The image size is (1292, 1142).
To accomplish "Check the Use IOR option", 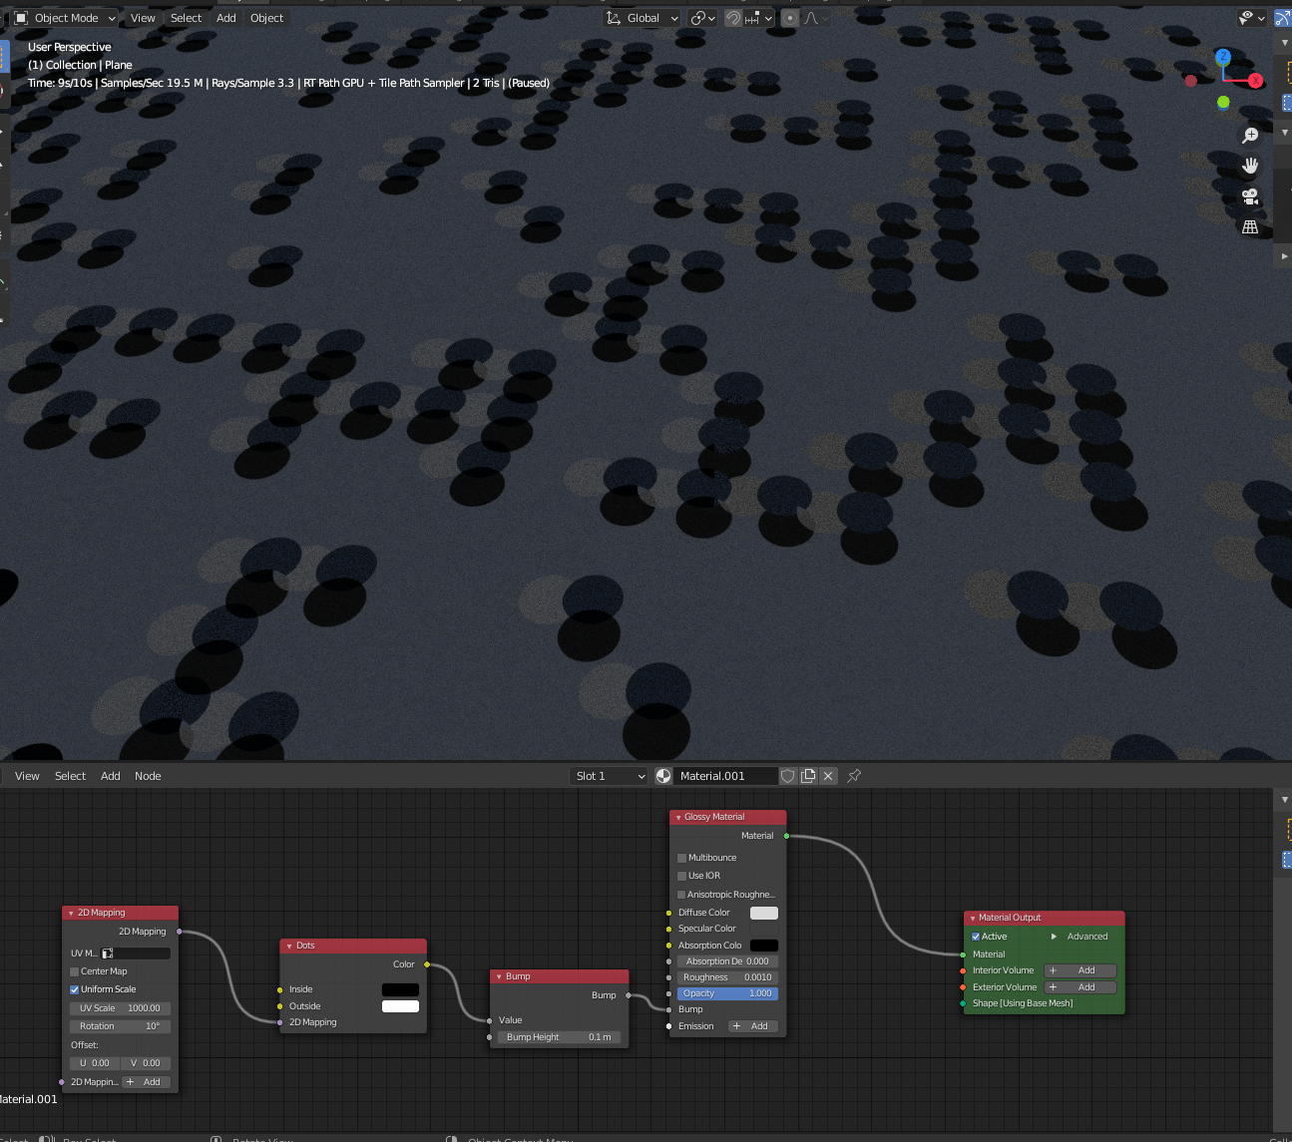I will click(x=682, y=876).
